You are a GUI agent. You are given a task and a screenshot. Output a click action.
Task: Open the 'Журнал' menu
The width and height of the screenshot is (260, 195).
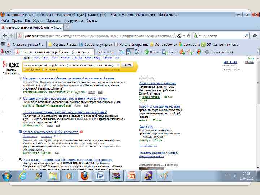pyautogui.click(x=38, y=21)
